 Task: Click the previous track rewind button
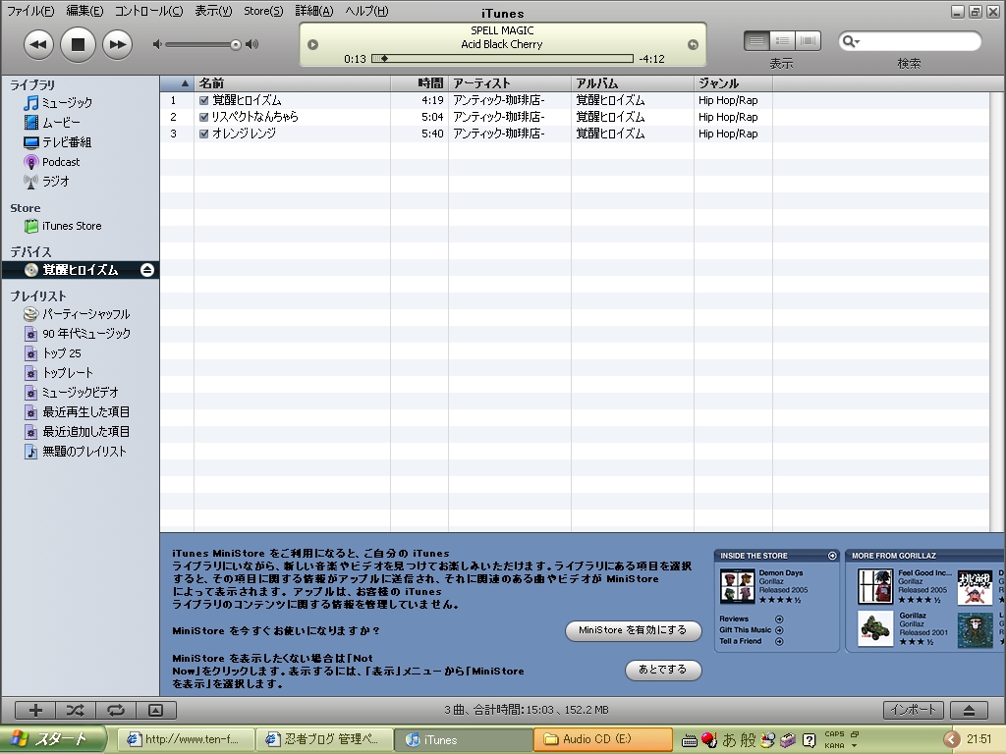38,44
